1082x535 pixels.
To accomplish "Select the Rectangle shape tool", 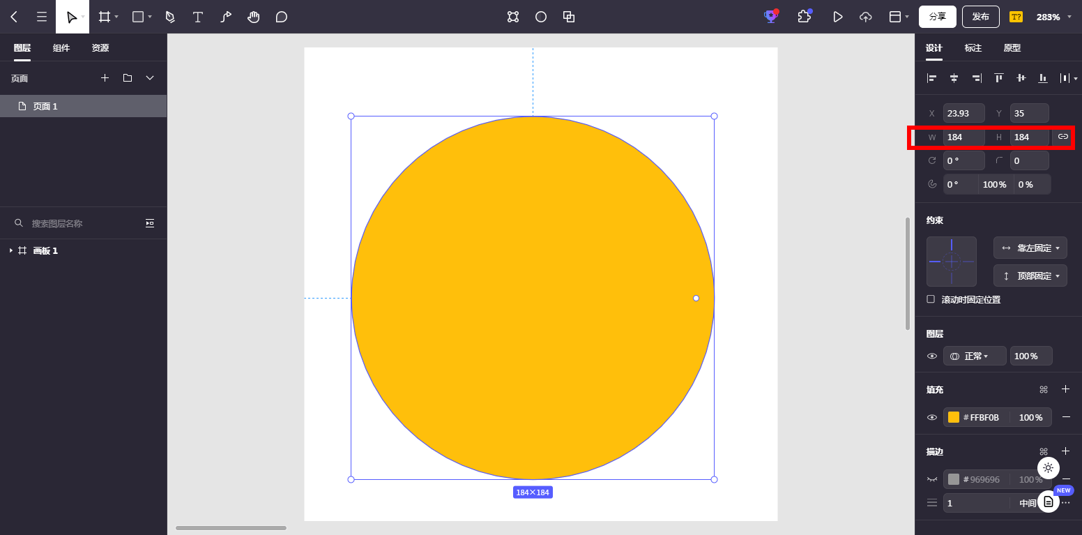I will click(138, 17).
